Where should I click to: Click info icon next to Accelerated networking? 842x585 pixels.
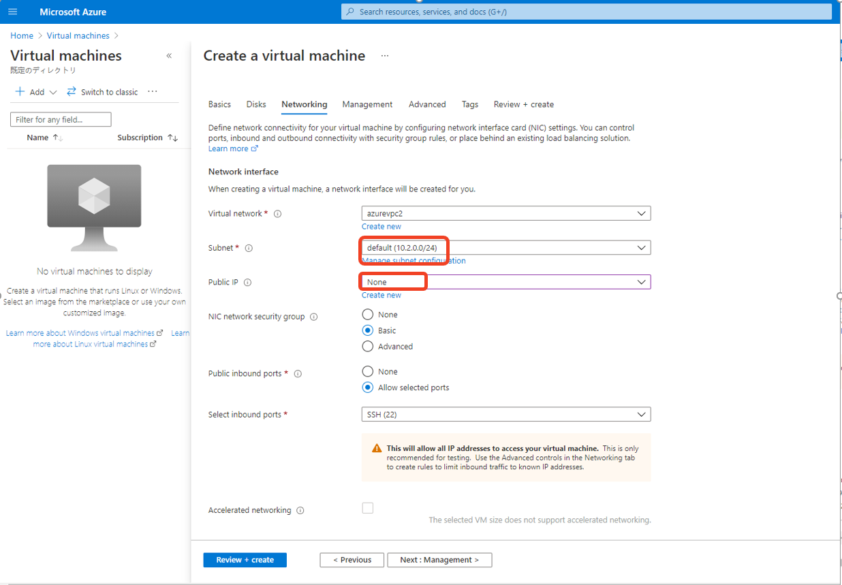click(x=300, y=510)
